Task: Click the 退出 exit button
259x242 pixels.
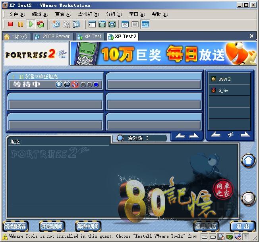Action: 242,227
